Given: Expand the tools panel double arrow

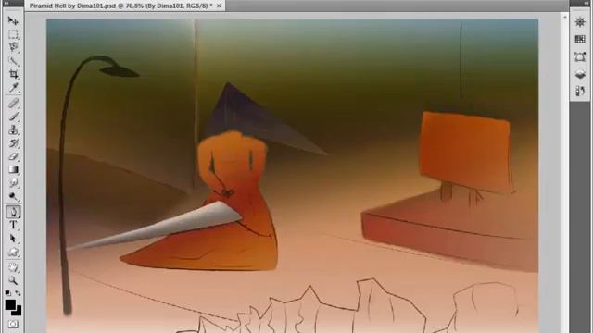Looking at the screenshot, I should click(6, 3).
